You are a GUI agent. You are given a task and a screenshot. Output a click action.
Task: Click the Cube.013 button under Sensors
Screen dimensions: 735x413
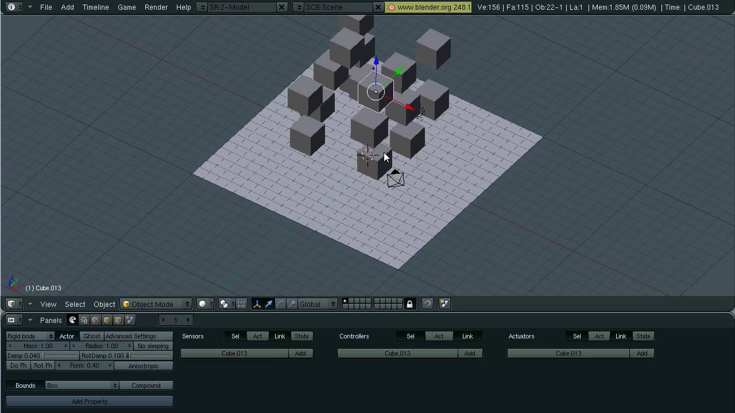[x=234, y=353]
